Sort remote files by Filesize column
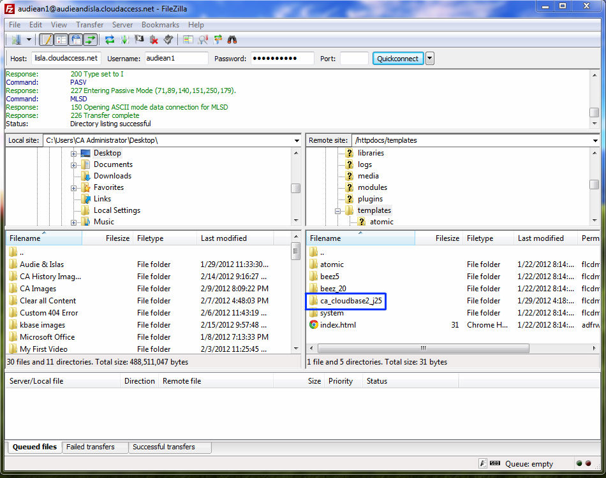The image size is (606, 478). coord(438,238)
